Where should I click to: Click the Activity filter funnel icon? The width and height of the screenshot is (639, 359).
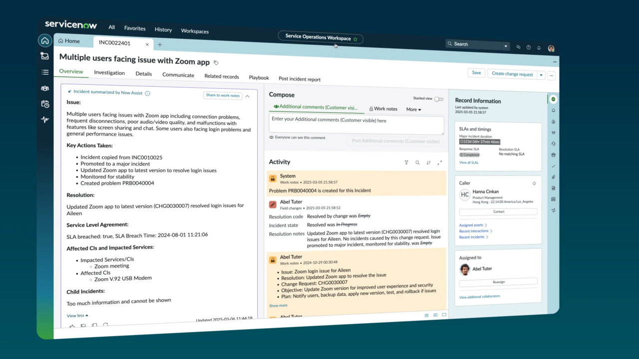coord(406,163)
